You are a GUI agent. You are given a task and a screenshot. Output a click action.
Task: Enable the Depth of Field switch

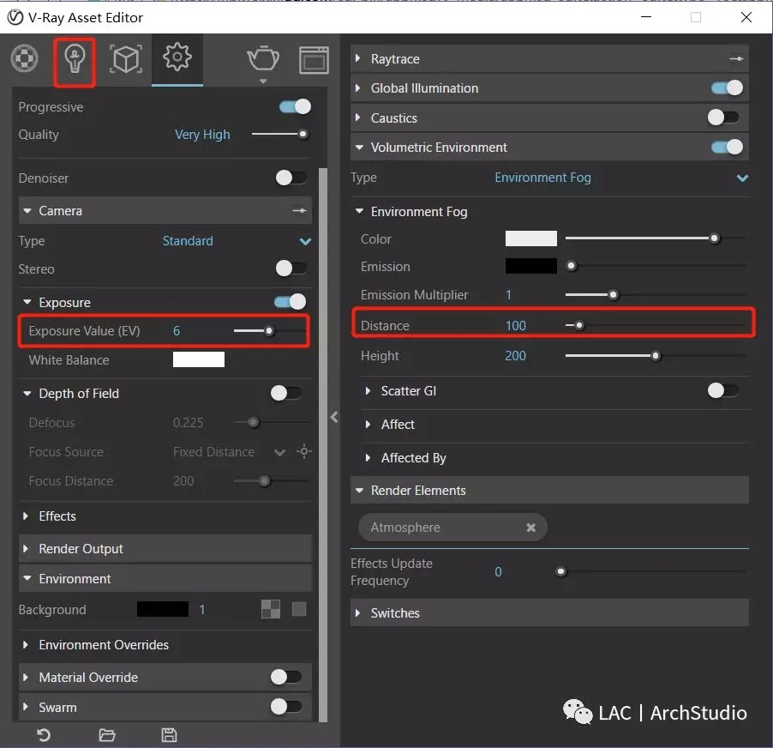click(286, 393)
